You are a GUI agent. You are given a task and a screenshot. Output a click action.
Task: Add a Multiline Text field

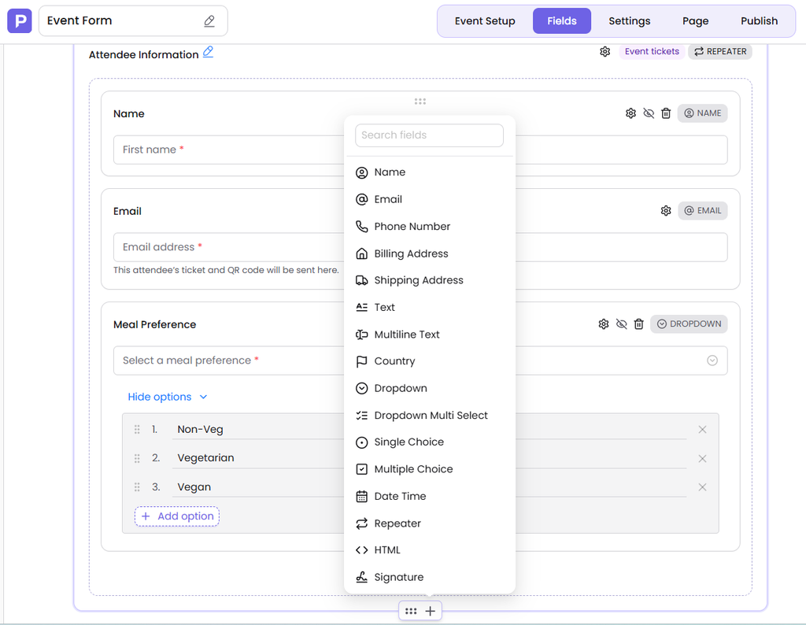[x=430, y=335]
